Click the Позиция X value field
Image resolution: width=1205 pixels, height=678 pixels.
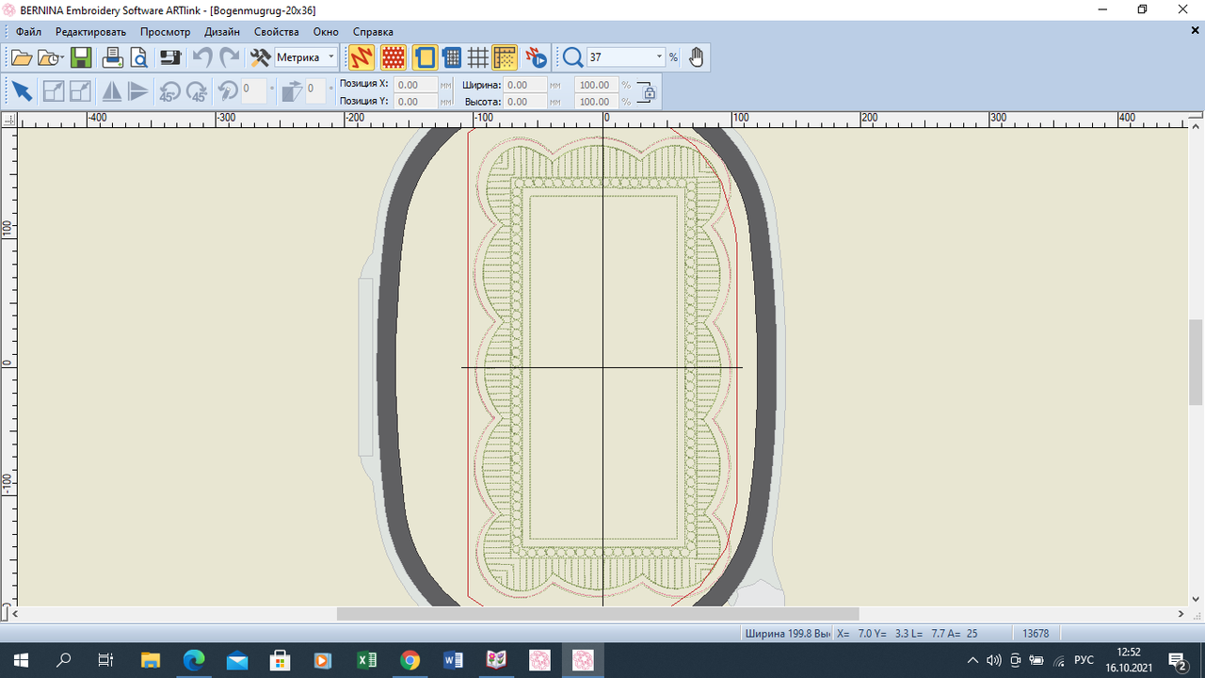coord(415,84)
